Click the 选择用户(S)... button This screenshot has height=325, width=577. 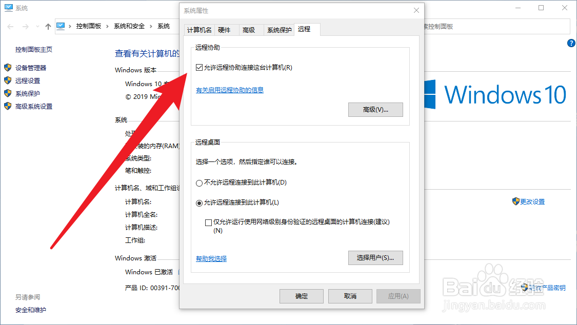(375, 258)
